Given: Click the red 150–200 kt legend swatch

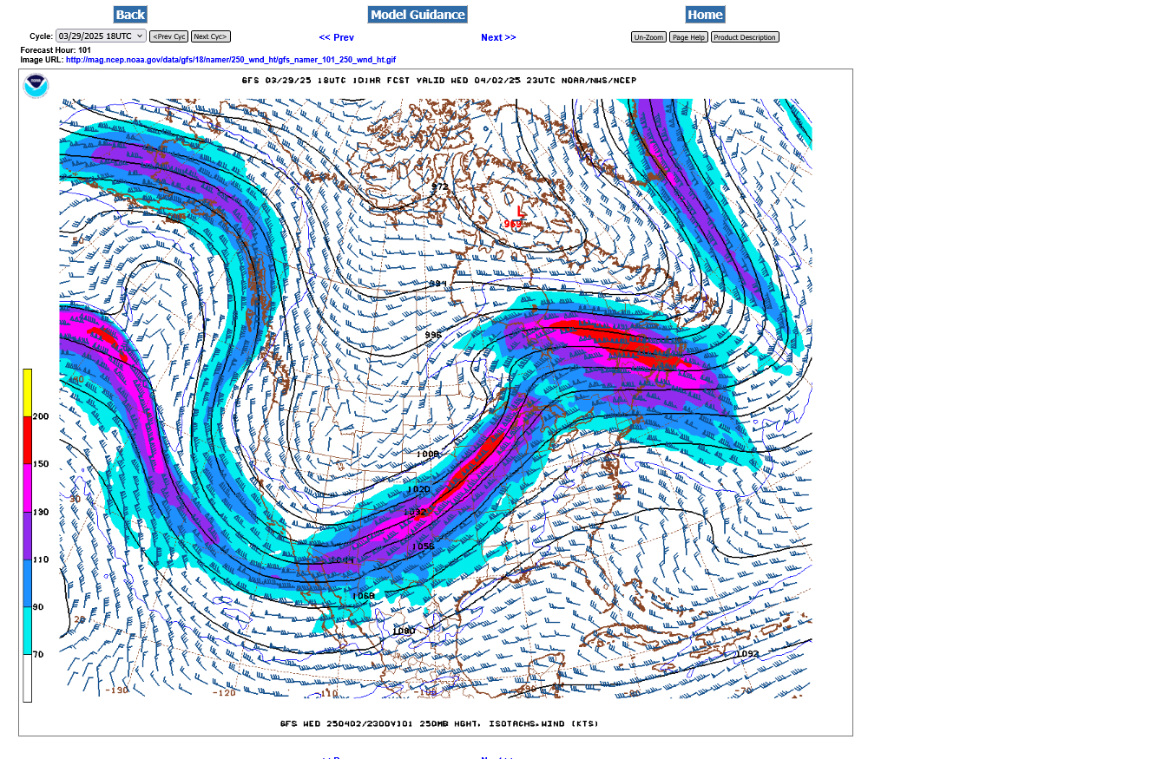Looking at the screenshot, I should click(28, 440).
